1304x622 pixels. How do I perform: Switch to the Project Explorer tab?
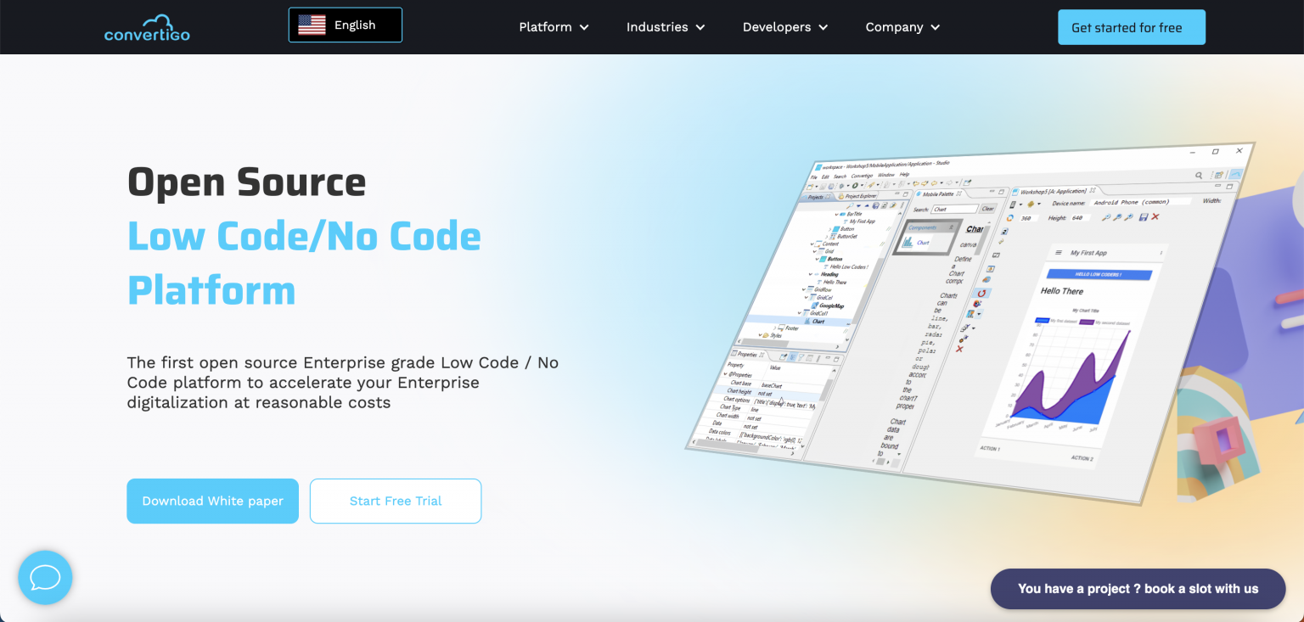coord(860,194)
